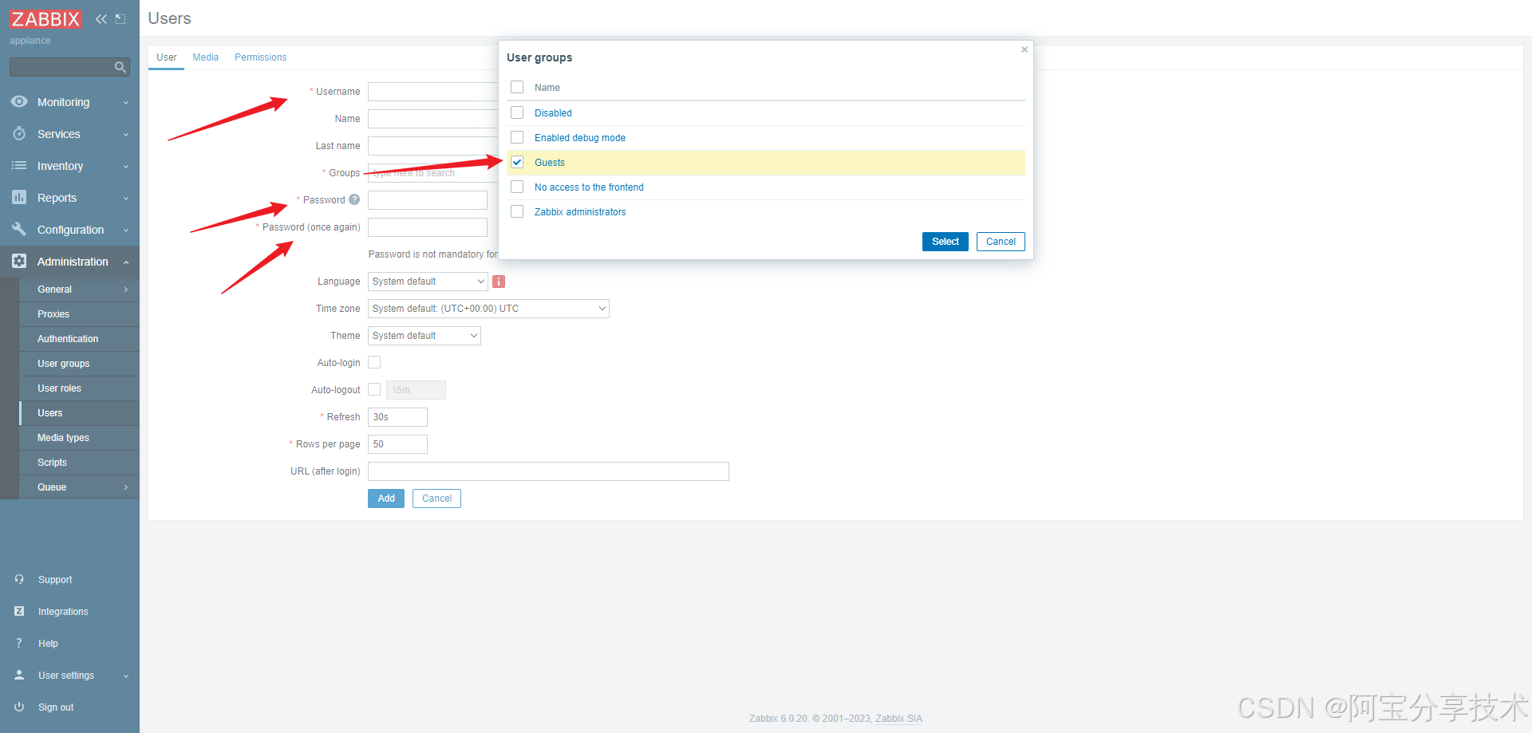Click Cancel on the user form
Screen dimensions: 1532x733
coord(436,499)
